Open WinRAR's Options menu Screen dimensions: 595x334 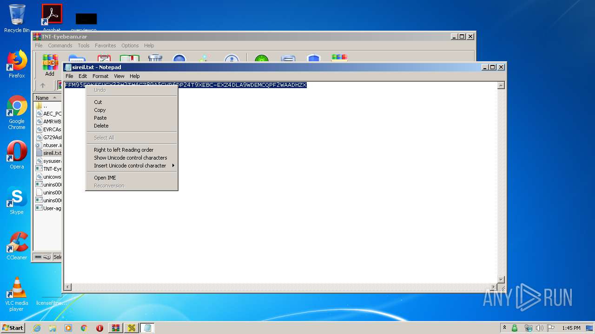[x=130, y=45]
